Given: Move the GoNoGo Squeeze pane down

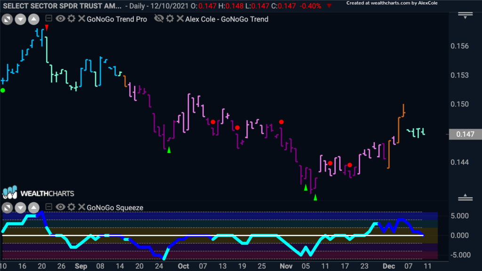Looking at the screenshot, I should pyautogui.click(x=20, y=207).
